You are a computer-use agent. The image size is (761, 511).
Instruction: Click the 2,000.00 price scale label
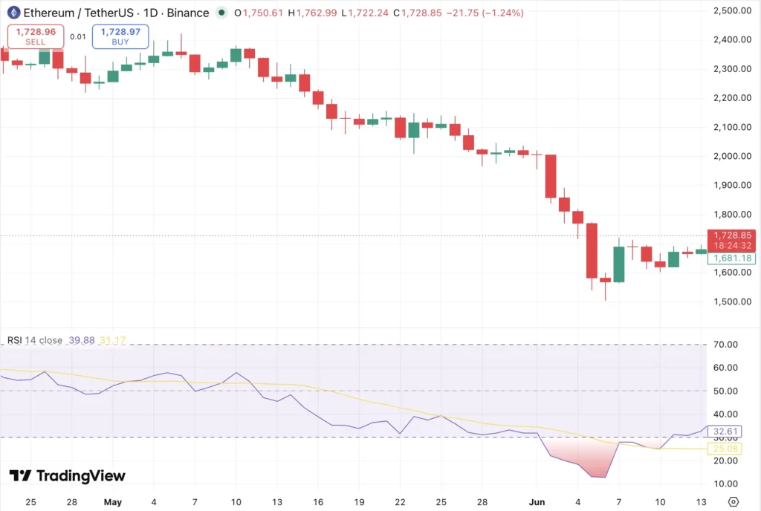[x=732, y=156]
